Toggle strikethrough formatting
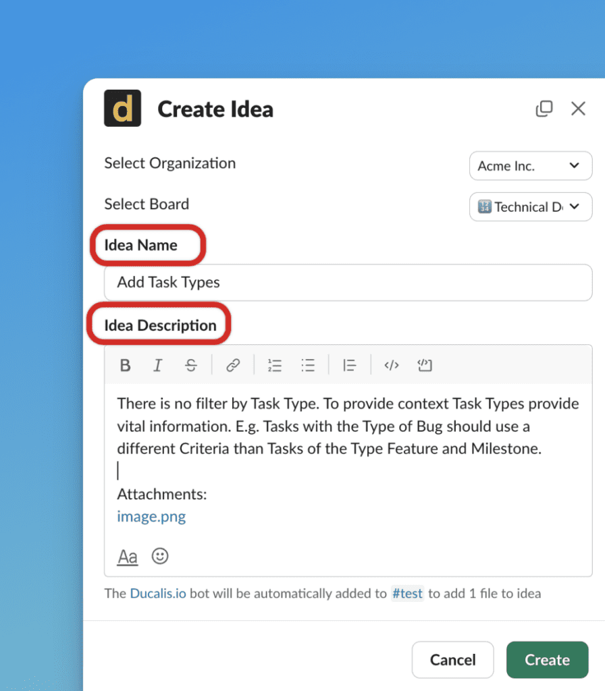 (x=191, y=365)
